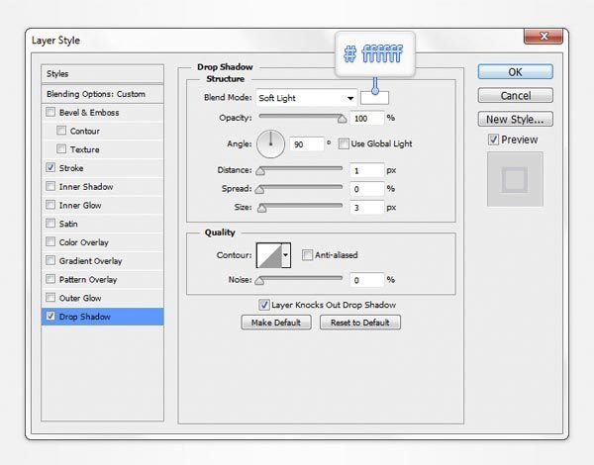Enable Outer Glow checkbox
This screenshot has height=465, width=594.
[x=50, y=298]
